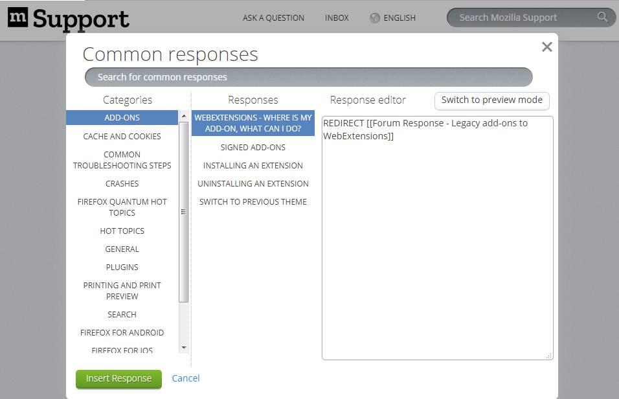
Task: Select the SIGNED ADD-ONS response
Action: point(253,147)
